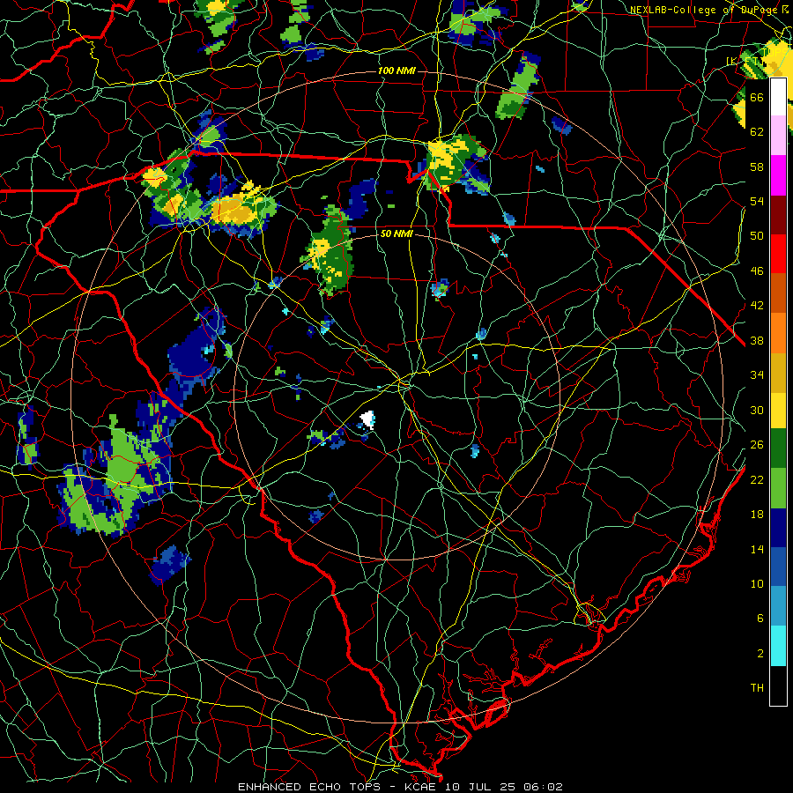Select the gold legend color block
Viewport: 793px width, 793px height.
(x=778, y=373)
